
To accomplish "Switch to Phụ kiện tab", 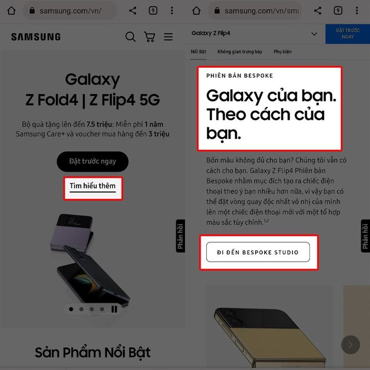I will (282, 52).
